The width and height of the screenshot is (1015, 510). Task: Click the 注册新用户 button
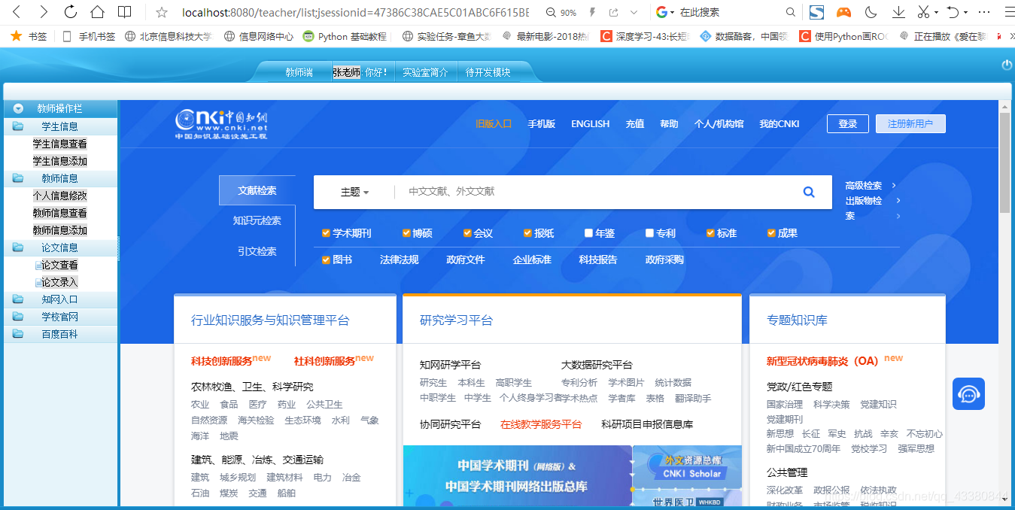click(x=910, y=124)
